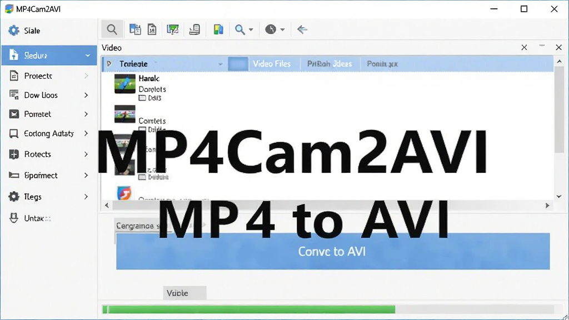
Task: Click the gear icon beside Tlegs
Action: click(x=14, y=197)
